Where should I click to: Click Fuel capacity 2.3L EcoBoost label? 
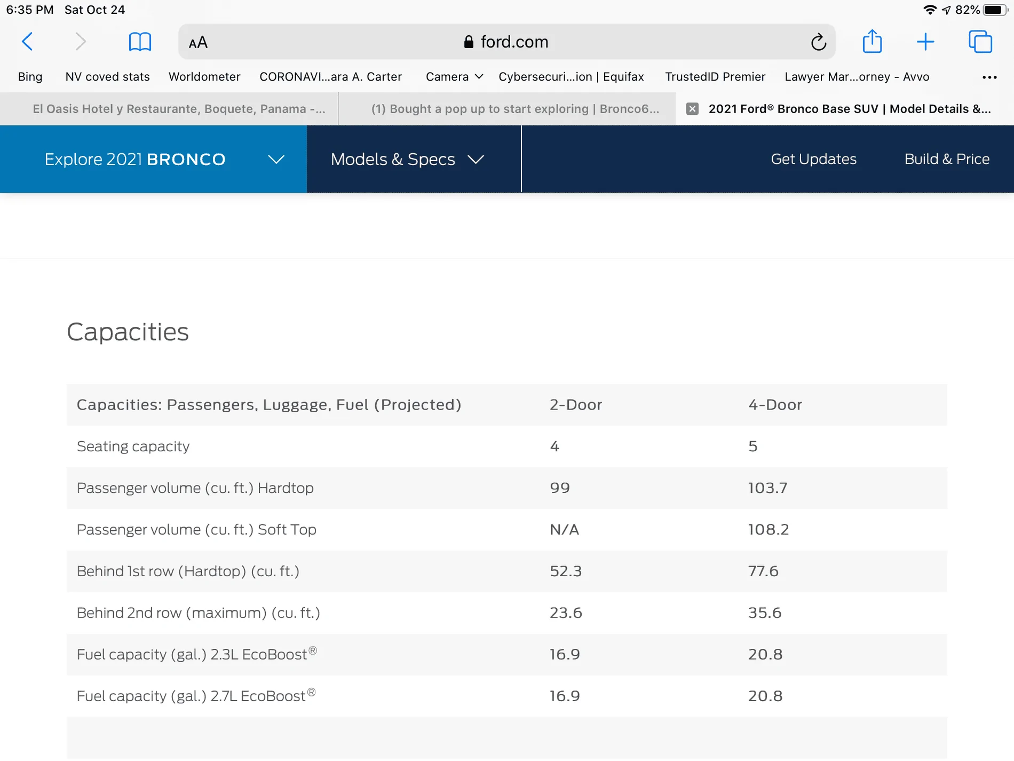click(197, 654)
